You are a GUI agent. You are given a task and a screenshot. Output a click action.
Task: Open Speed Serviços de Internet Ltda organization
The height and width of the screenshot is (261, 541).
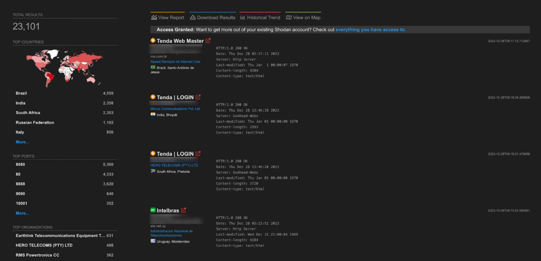tap(175, 62)
